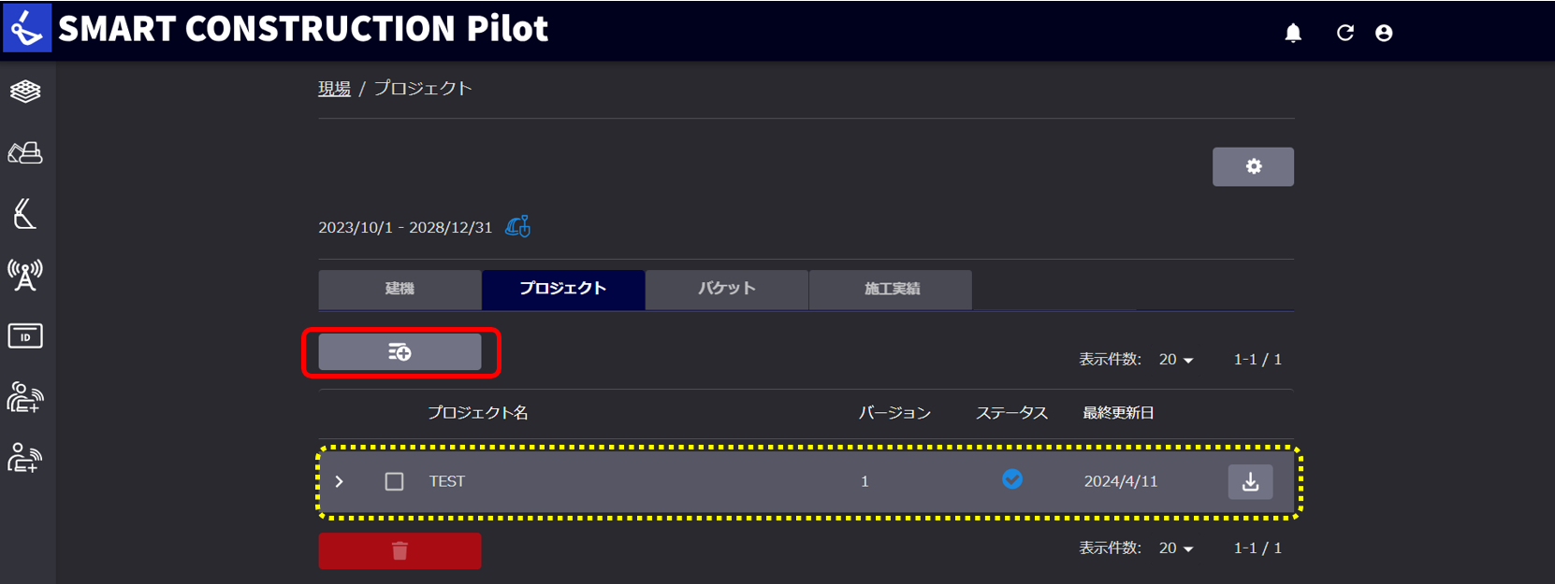The height and width of the screenshot is (584, 1555).
Task: Open the layers icon in sidebar
Action: click(25, 92)
